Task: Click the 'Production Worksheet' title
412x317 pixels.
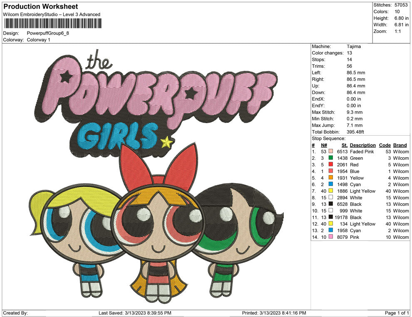Action: click(x=41, y=7)
